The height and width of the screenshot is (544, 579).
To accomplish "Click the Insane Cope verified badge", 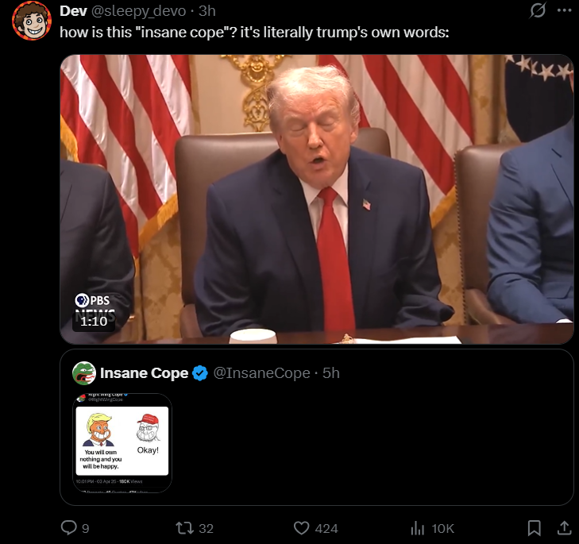I will tap(200, 373).
